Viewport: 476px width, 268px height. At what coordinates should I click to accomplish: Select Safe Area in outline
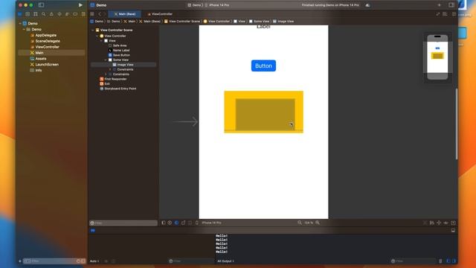point(120,45)
